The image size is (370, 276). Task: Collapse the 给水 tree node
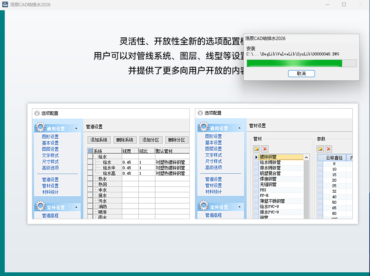pyautogui.click(x=96, y=156)
